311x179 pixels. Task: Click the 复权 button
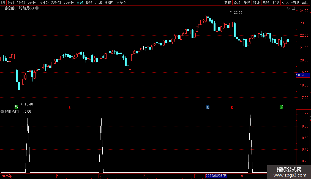pyautogui.click(x=228, y=2)
